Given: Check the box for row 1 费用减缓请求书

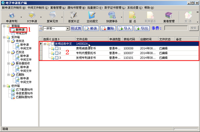Looking at the screenshot, I should pos(57,48).
